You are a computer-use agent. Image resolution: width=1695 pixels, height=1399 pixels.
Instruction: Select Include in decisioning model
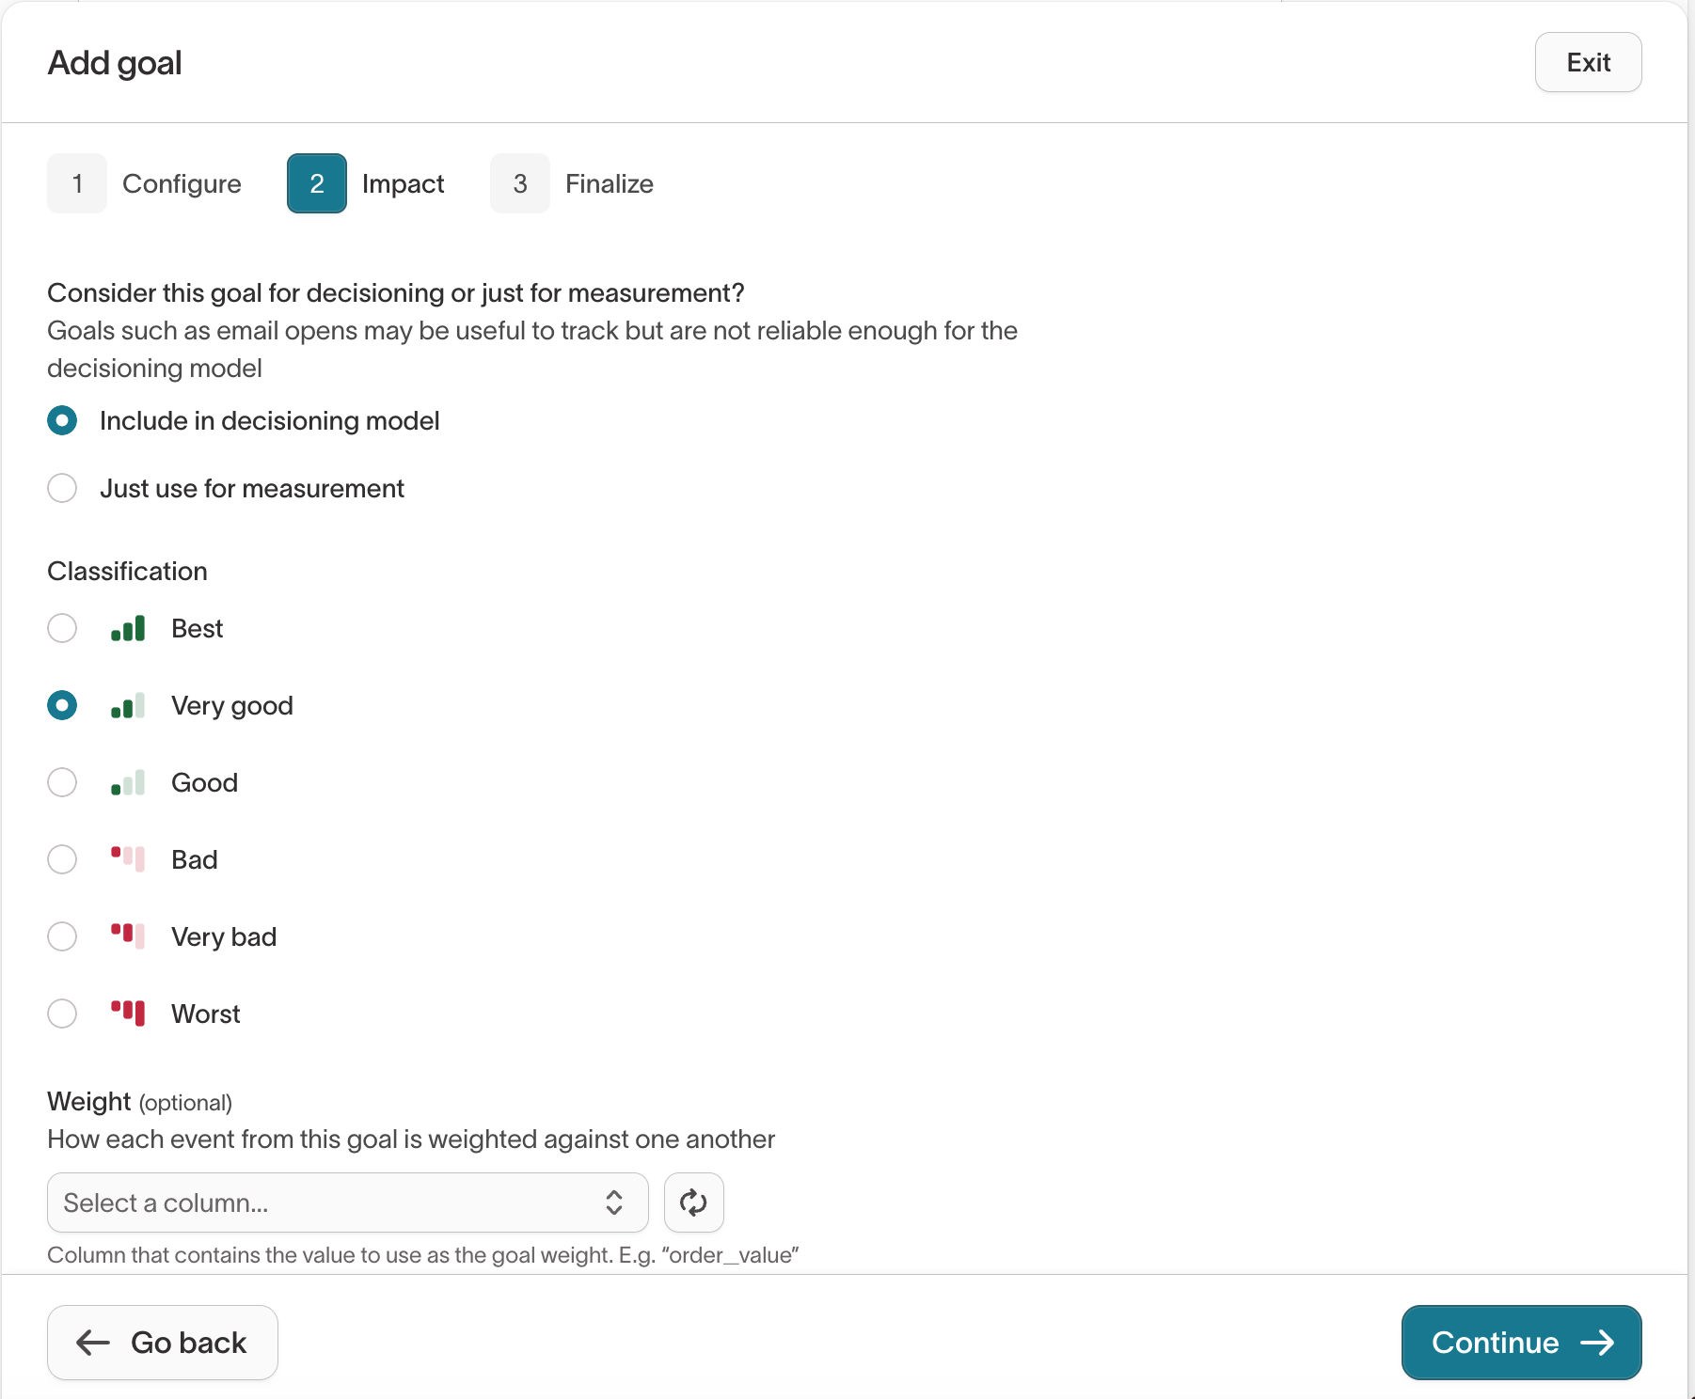62,420
